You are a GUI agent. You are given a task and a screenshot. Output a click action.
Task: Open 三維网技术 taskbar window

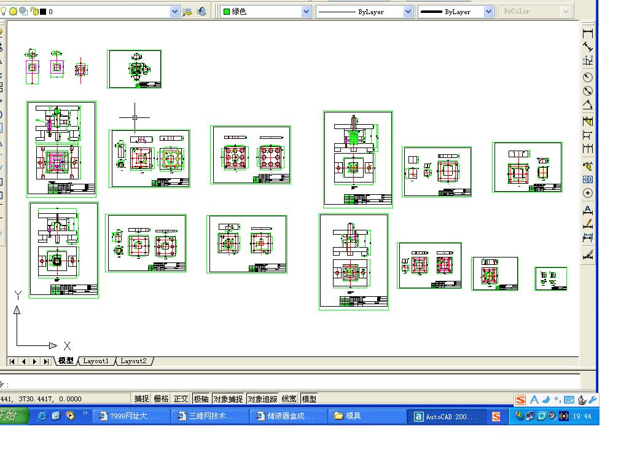point(209,416)
